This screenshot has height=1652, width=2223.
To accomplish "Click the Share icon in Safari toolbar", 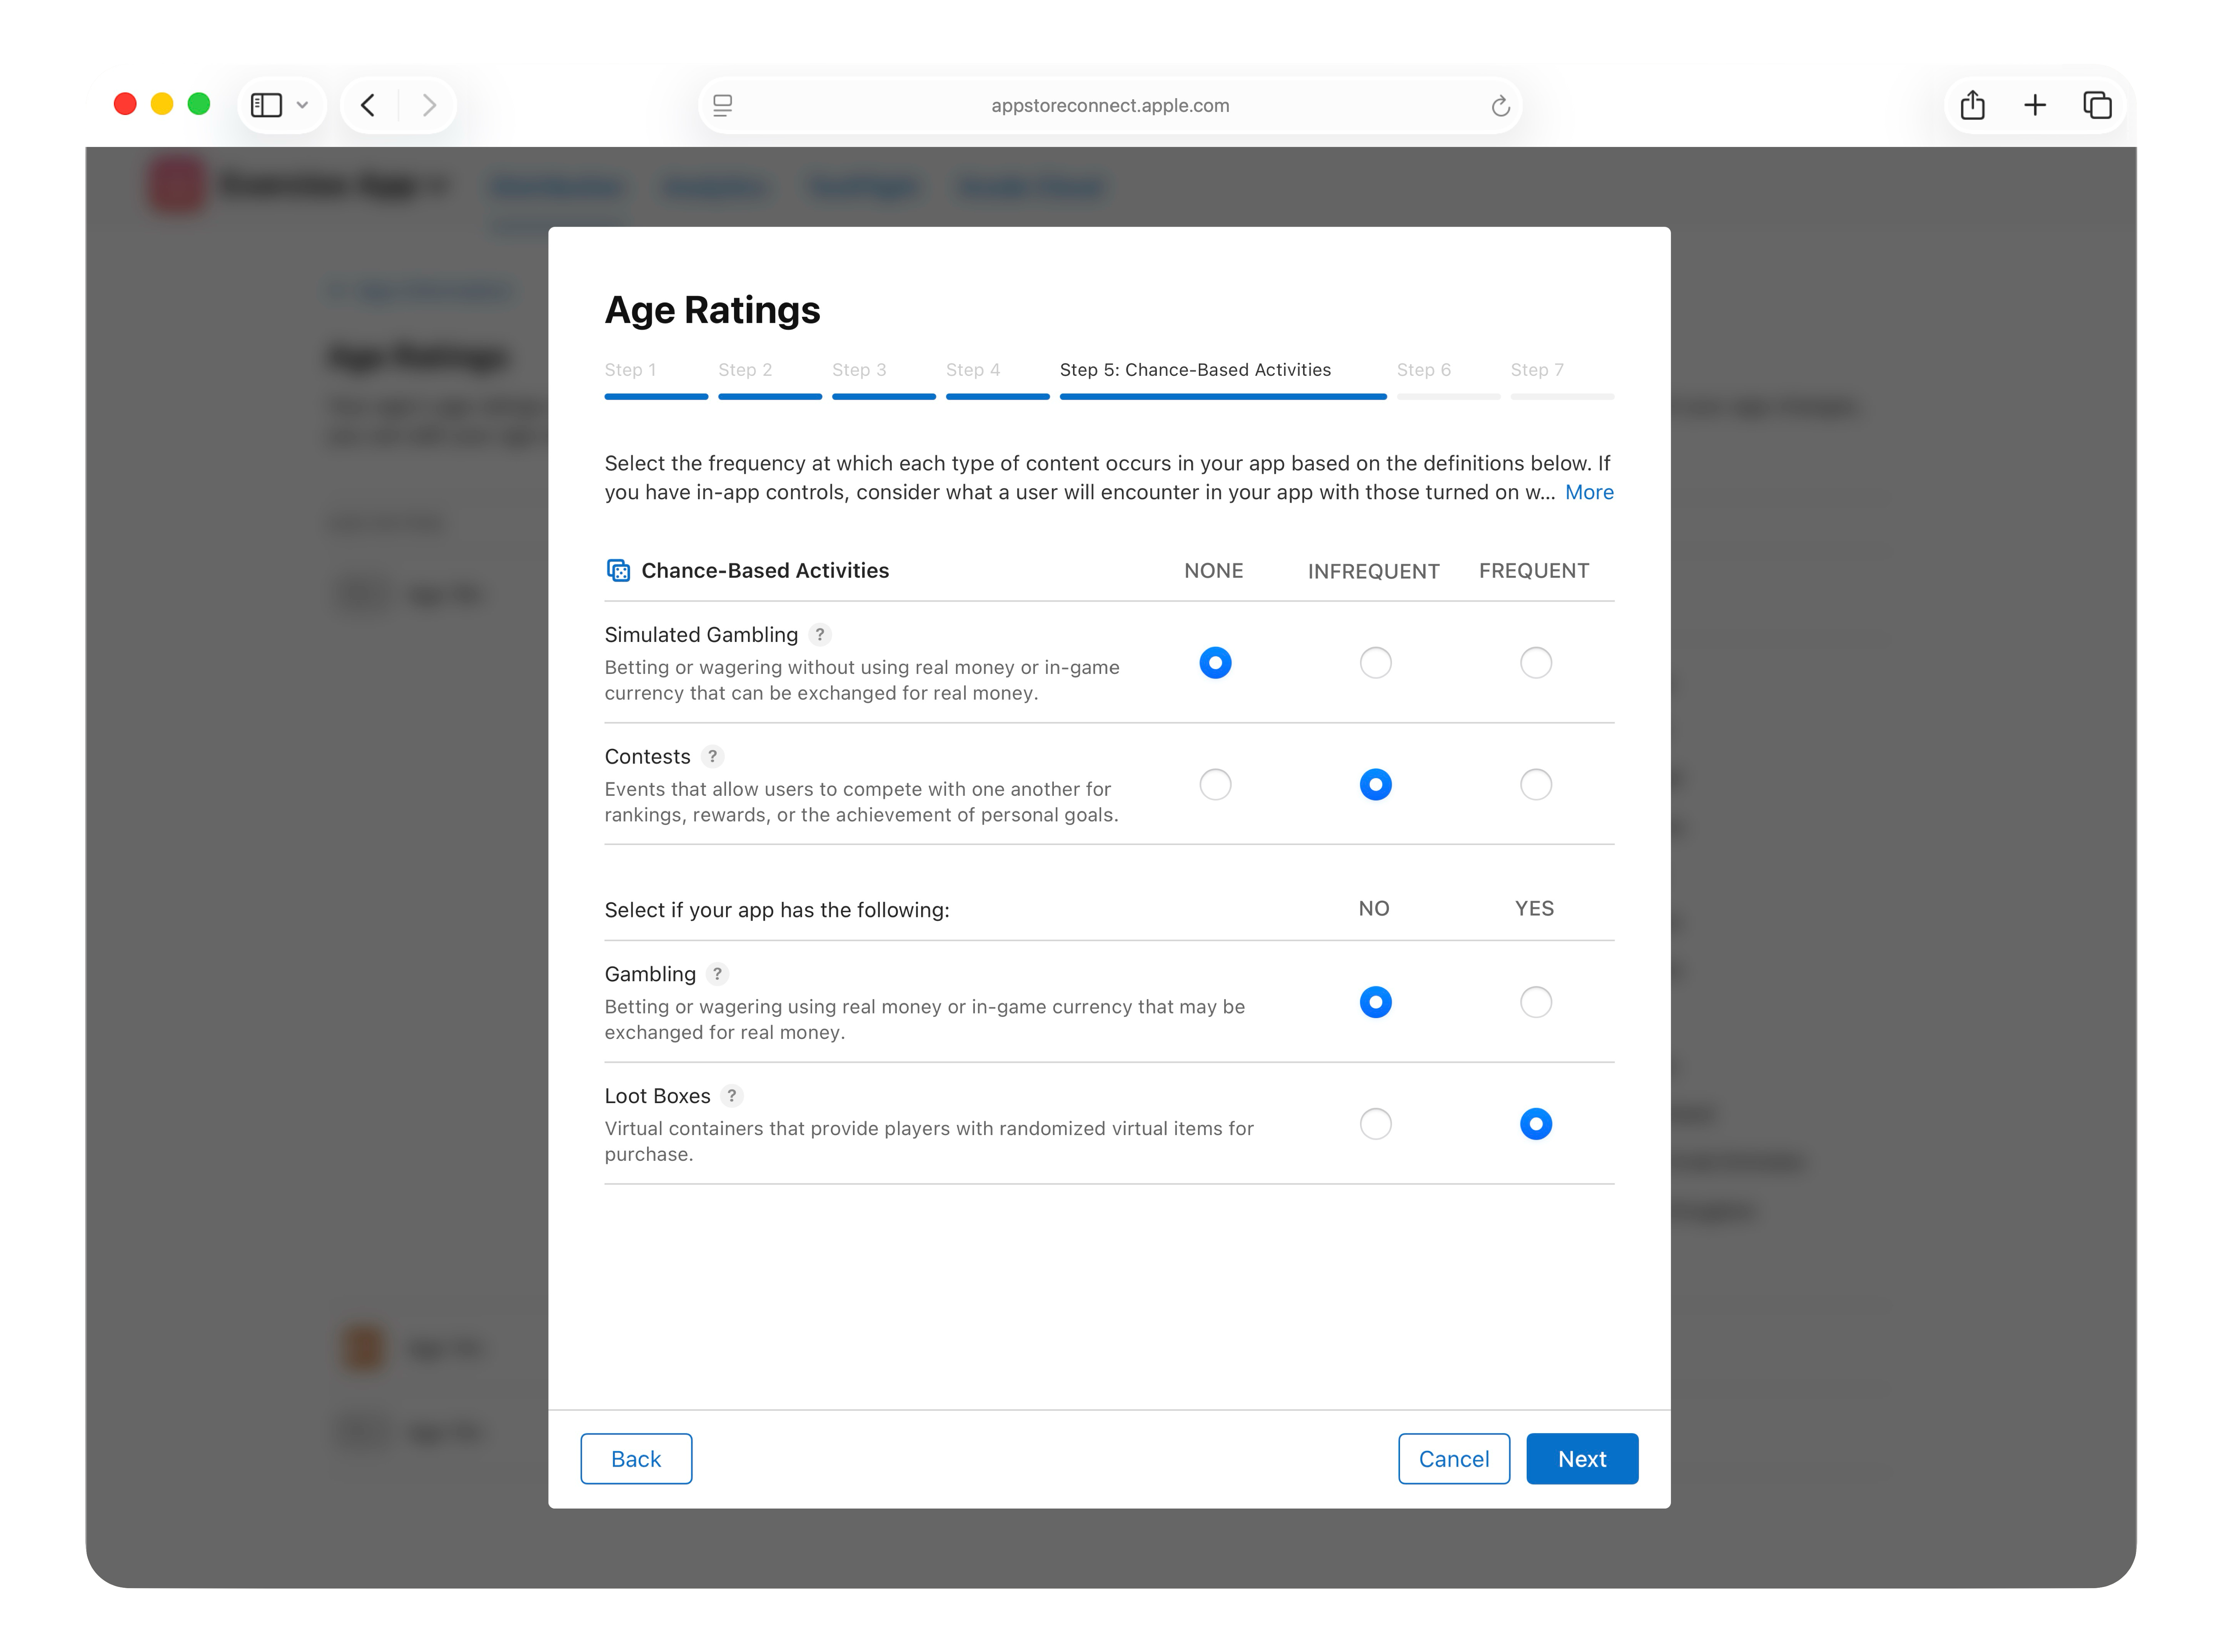I will click(x=1972, y=105).
